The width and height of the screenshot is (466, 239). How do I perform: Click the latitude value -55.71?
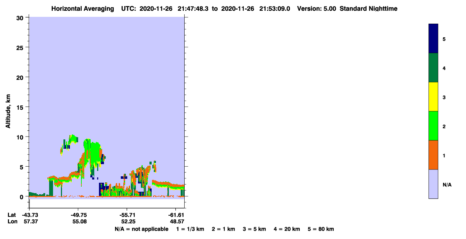click(127, 215)
